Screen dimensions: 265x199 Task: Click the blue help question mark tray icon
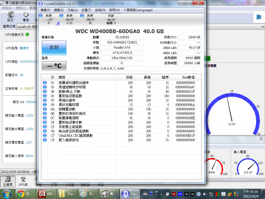click(151, 194)
